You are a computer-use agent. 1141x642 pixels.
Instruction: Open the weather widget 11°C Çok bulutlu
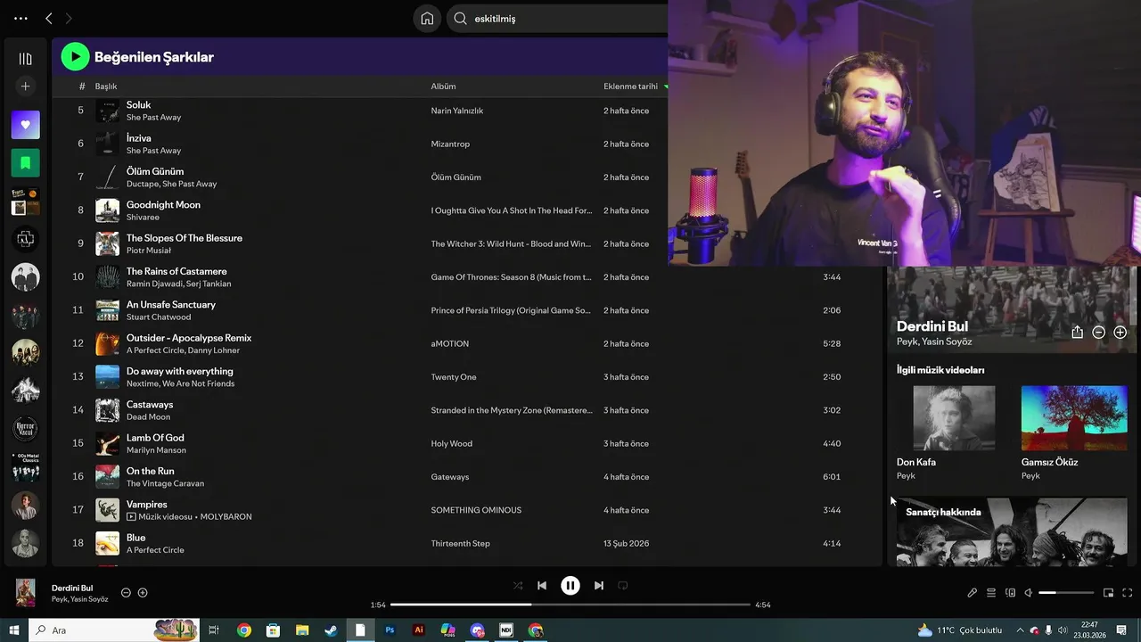pos(959,630)
